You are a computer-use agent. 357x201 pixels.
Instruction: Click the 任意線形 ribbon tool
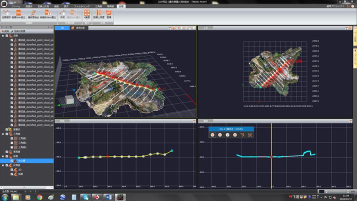pos(6,14)
